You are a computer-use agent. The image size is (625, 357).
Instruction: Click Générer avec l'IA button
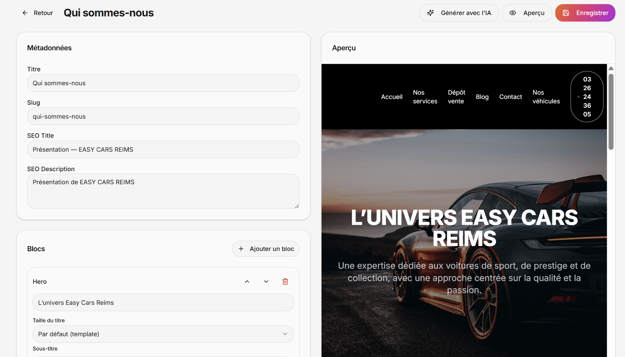click(x=459, y=13)
